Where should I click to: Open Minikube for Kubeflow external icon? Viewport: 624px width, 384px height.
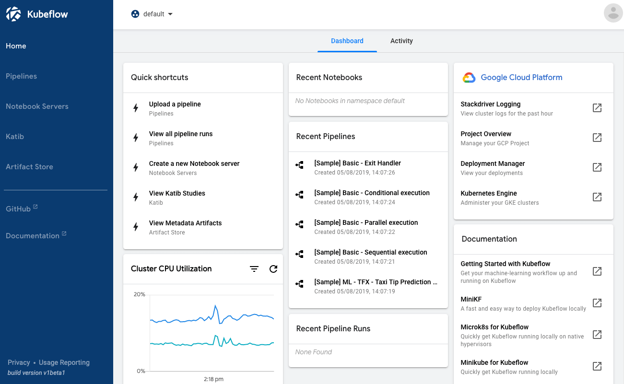point(597,366)
